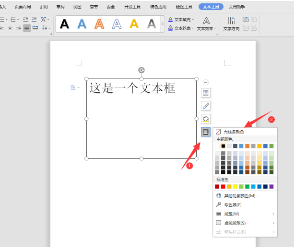This screenshot has width=294, height=247.
Task: Apply the solid black A WordArt style
Action: tap(64, 24)
